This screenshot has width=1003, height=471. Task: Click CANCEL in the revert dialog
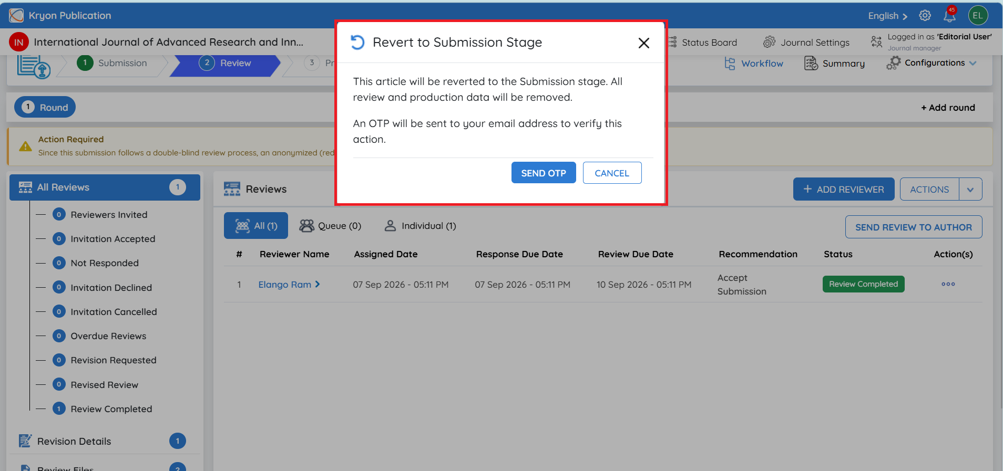[x=612, y=173]
